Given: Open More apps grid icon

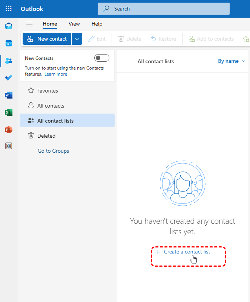Looking at the screenshot, I should coord(9,146).
